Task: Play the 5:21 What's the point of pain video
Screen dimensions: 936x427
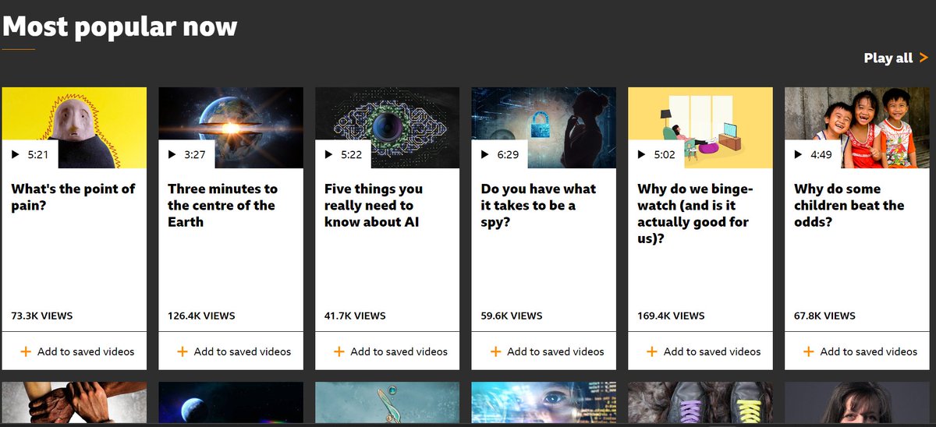Action: click(x=30, y=154)
